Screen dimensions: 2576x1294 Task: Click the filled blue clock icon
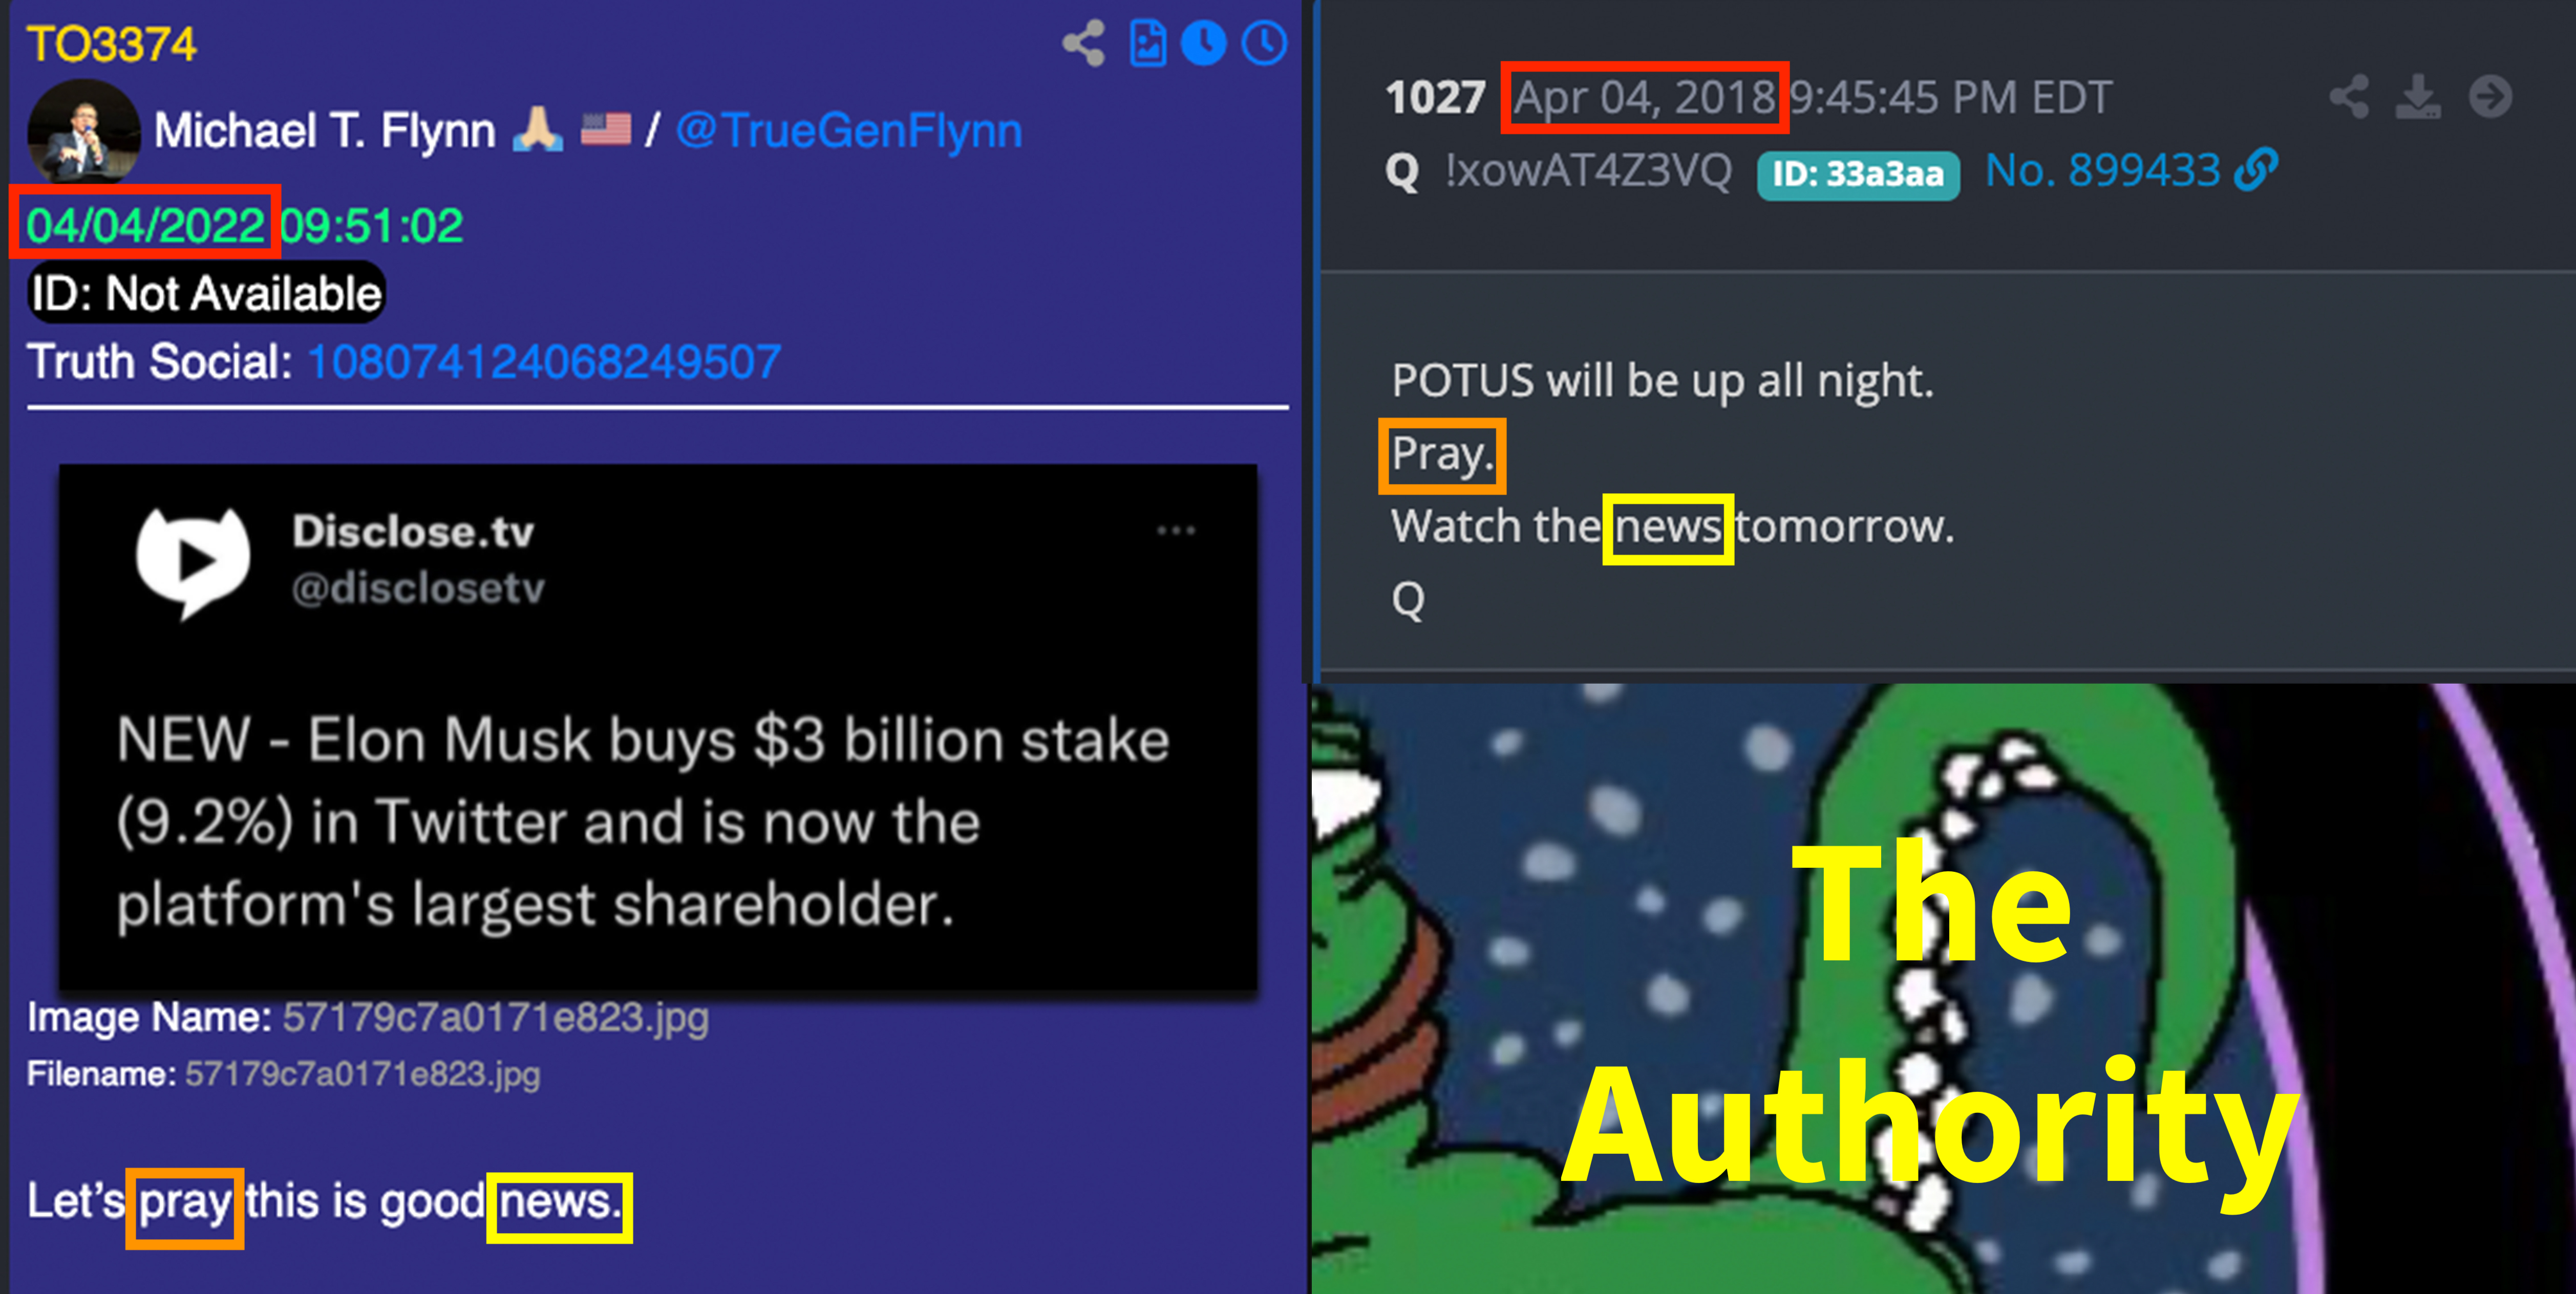pyautogui.click(x=1203, y=44)
